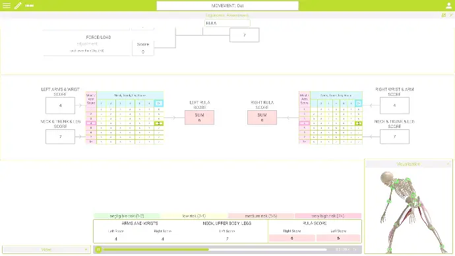Open the user profile icon
The image size is (455, 256).
point(448,5)
